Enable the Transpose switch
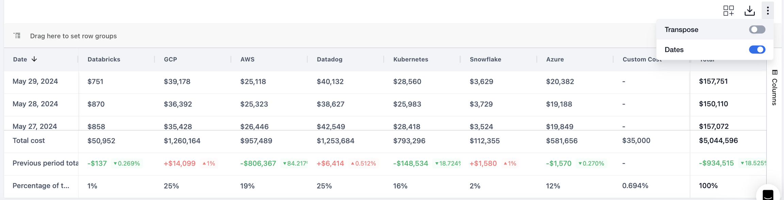 [x=757, y=30]
